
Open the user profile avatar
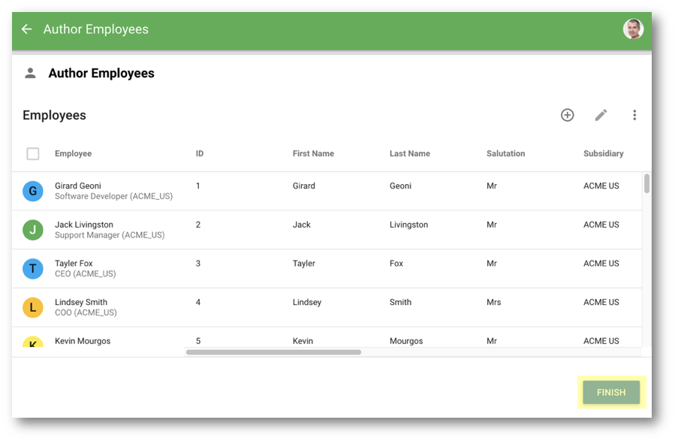pos(633,29)
